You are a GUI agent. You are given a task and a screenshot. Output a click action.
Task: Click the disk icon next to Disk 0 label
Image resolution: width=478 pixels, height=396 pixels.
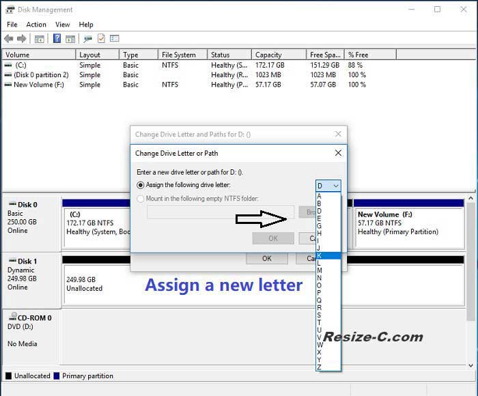[12, 203]
